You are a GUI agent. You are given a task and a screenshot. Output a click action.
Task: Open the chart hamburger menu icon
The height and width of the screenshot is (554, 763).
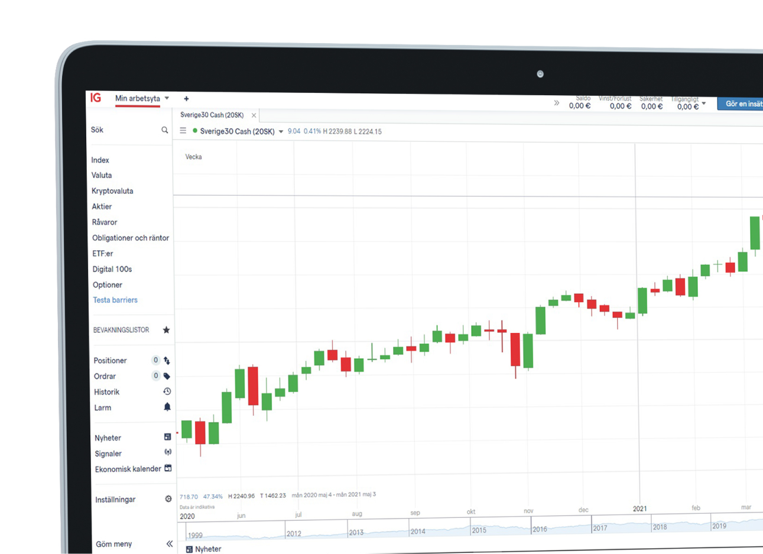pos(183,131)
